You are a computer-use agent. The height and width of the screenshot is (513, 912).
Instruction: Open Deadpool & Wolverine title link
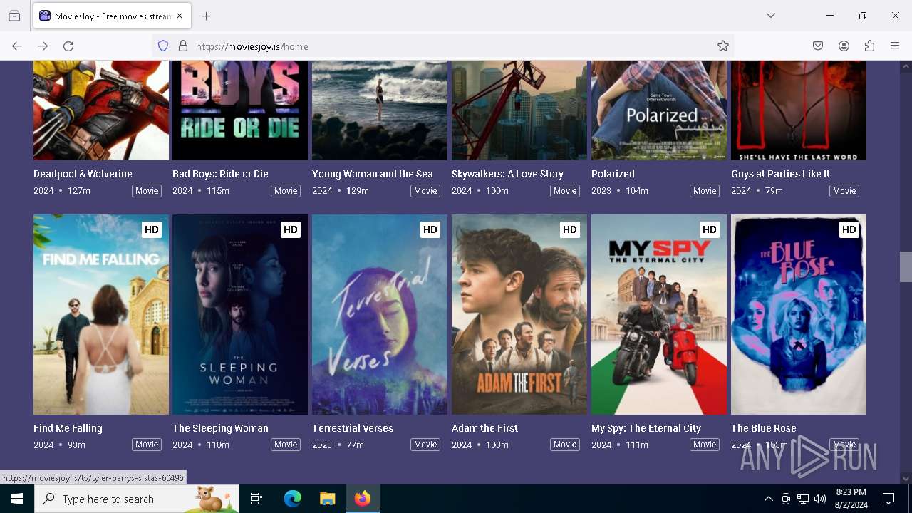pyautogui.click(x=83, y=174)
